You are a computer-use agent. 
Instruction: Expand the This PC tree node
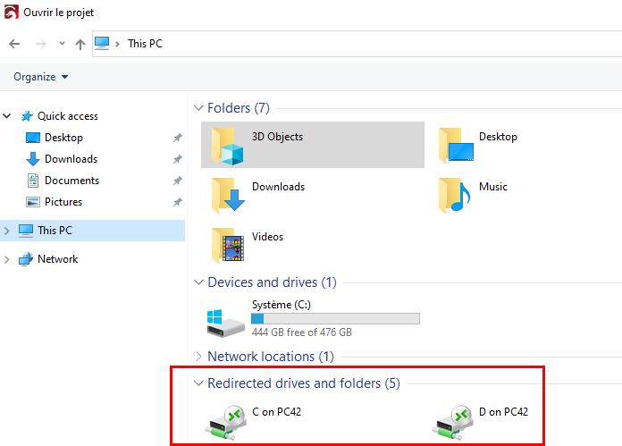click(x=7, y=231)
